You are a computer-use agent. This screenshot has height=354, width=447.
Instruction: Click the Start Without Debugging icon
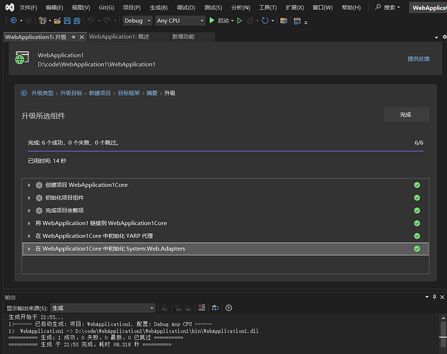click(240, 21)
